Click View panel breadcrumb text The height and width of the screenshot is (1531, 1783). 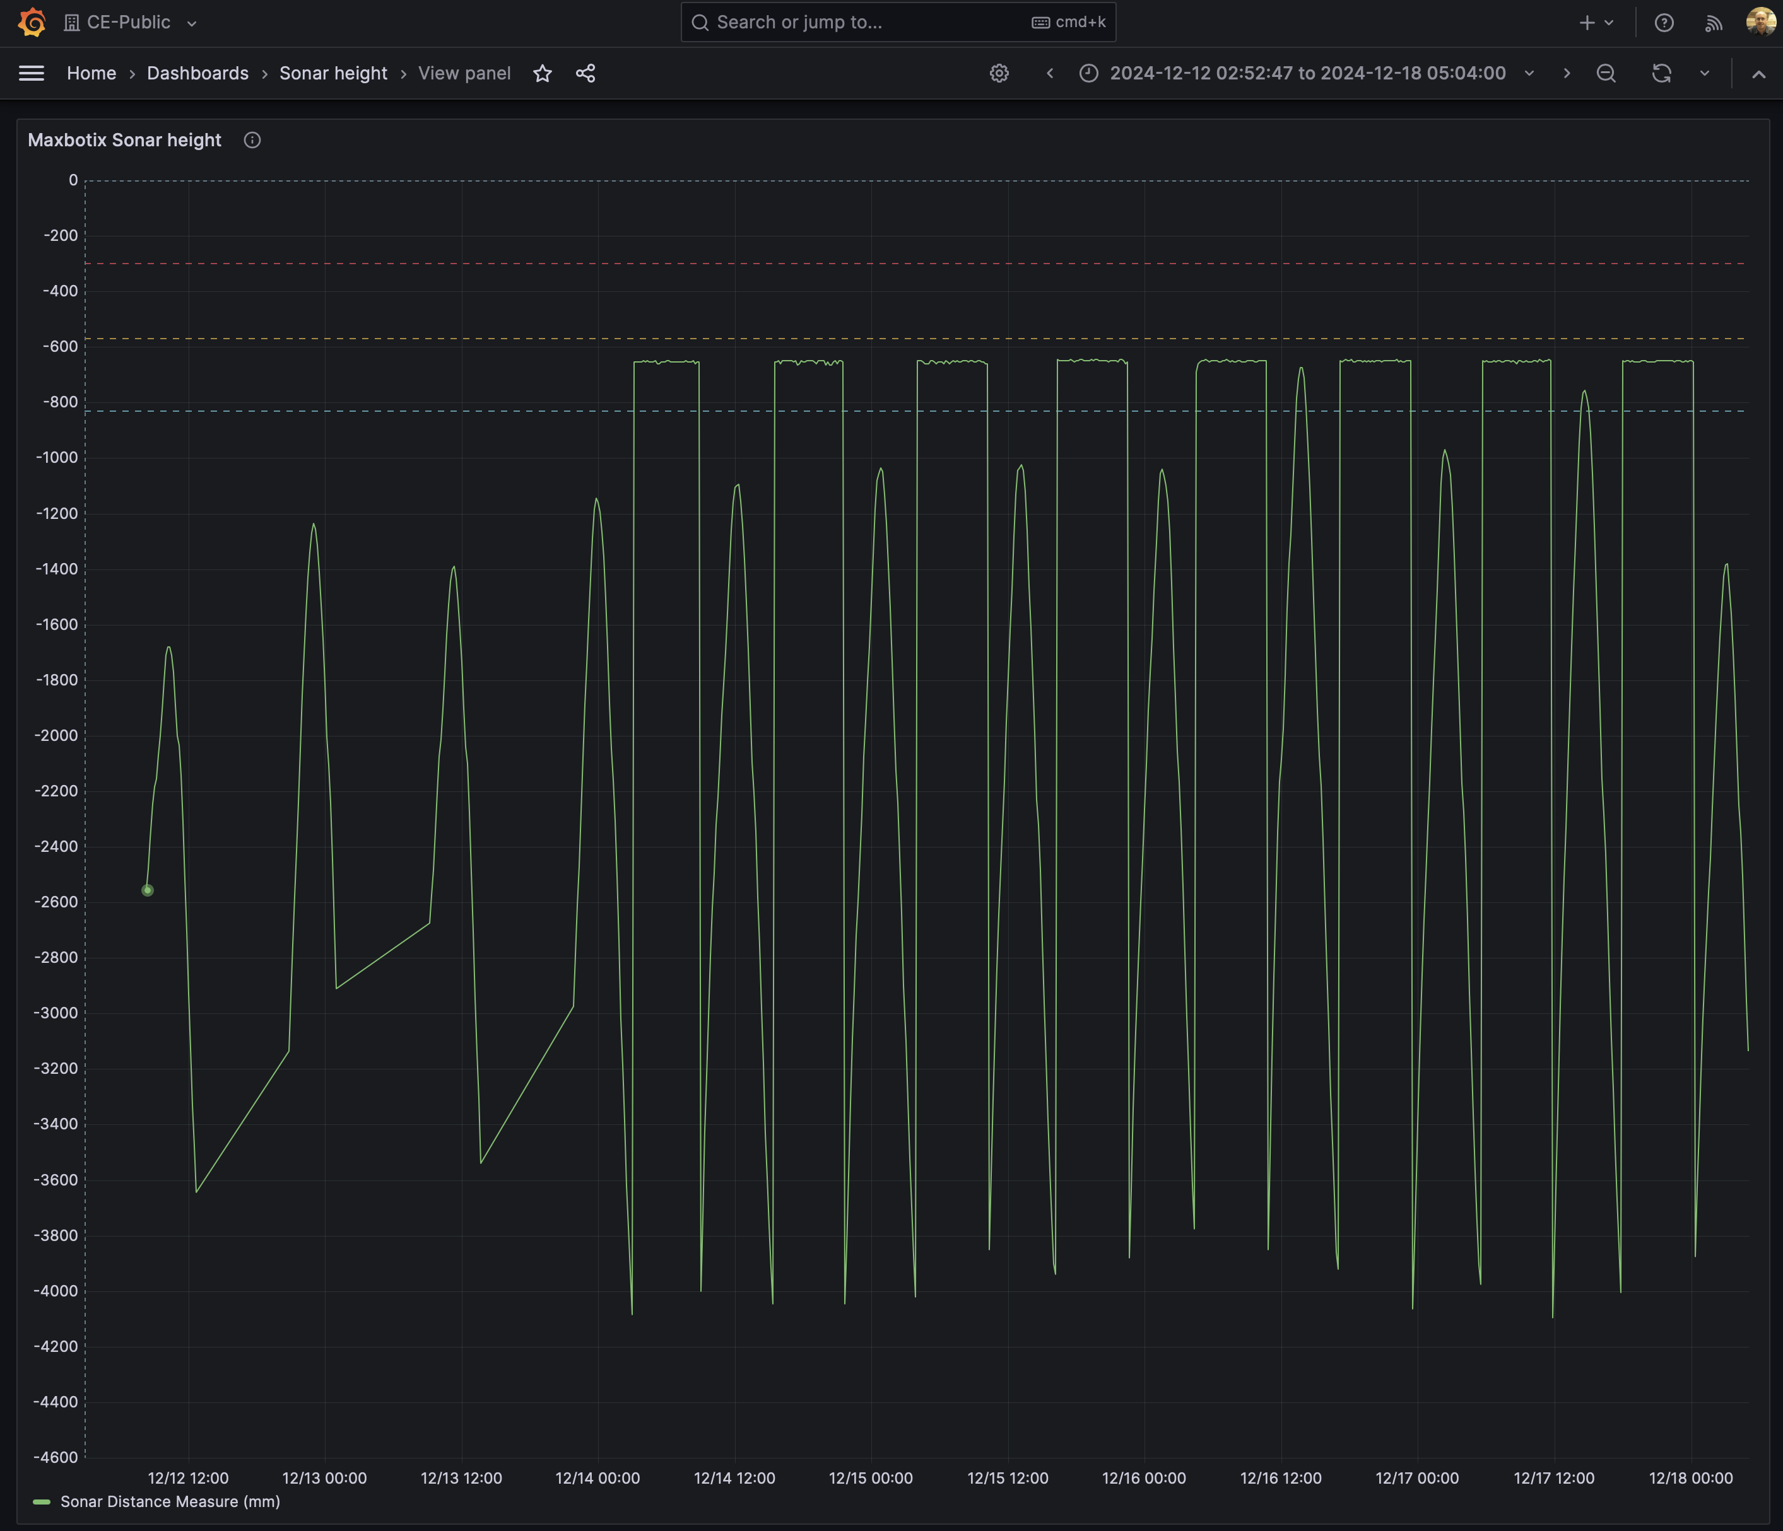(x=464, y=73)
